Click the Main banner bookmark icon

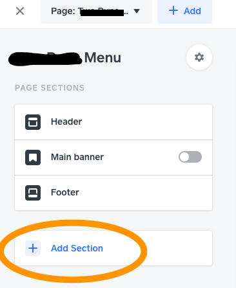33,157
